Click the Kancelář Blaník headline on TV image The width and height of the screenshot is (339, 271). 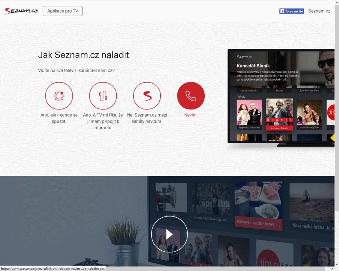(x=253, y=66)
